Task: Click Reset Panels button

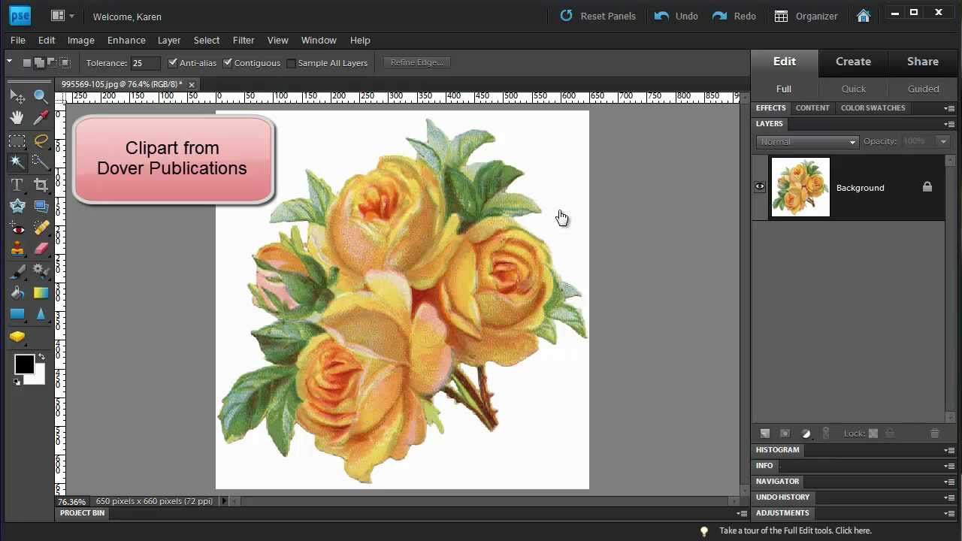Action: point(598,16)
